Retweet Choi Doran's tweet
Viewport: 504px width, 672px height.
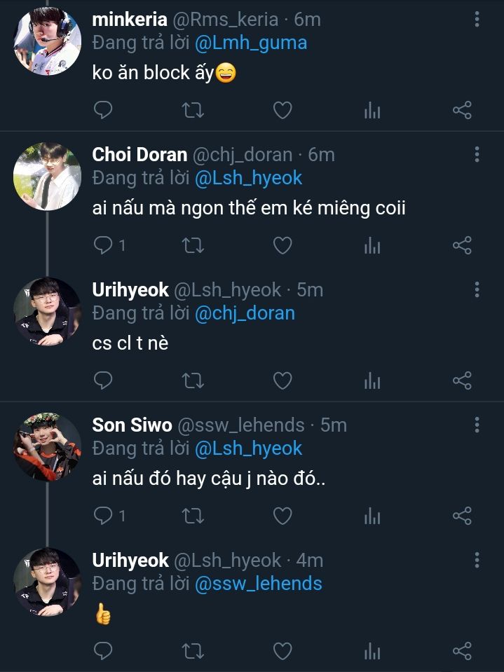point(193,245)
